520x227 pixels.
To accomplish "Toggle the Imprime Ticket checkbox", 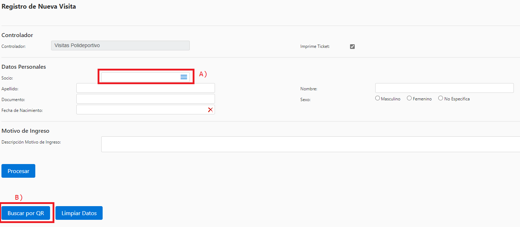I will pyautogui.click(x=352, y=46).
